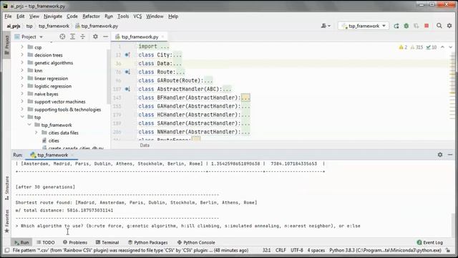Screen dimensions: 458x258
Task: Click ai_prjs breadcrumb
Action: click(14, 26)
